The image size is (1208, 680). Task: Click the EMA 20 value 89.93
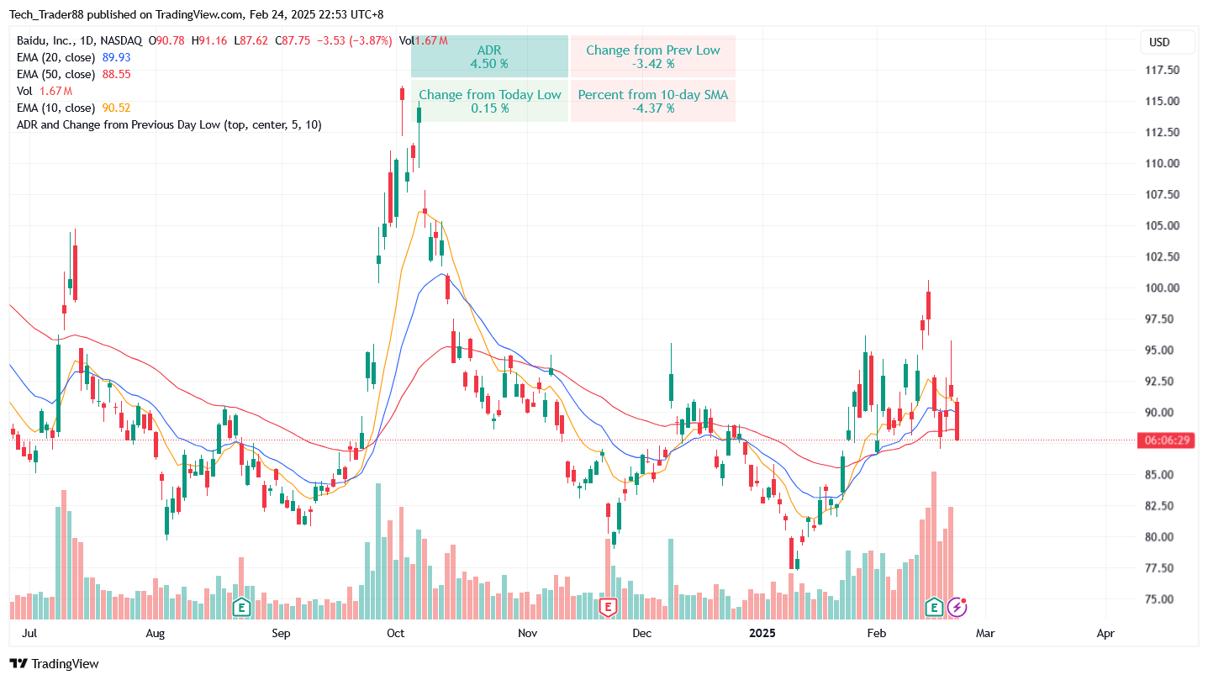[115, 57]
